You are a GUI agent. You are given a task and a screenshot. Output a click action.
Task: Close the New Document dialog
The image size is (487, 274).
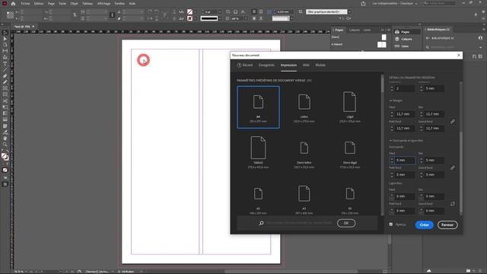(459, 56)
